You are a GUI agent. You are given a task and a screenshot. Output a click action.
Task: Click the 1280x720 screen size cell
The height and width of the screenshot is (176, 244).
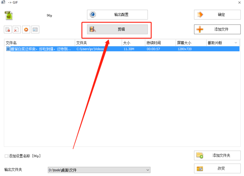click(184, 49)
